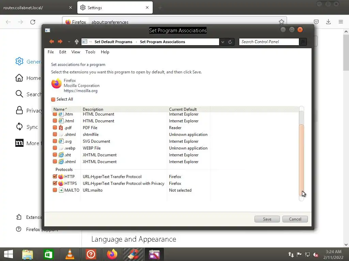Check the MAILTO protocol checkbox
The width and height of the screenshot is (349, 261).
tap(55, 190)
